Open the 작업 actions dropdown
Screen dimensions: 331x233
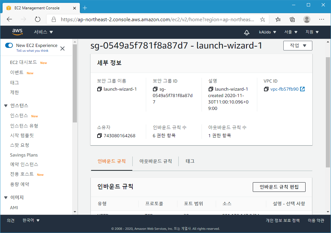(x=298, y=46)
